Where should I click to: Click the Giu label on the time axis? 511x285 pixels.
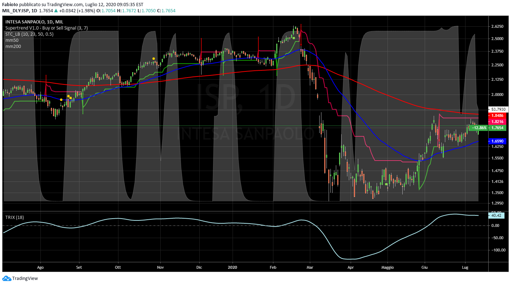(x=424, y=267)
